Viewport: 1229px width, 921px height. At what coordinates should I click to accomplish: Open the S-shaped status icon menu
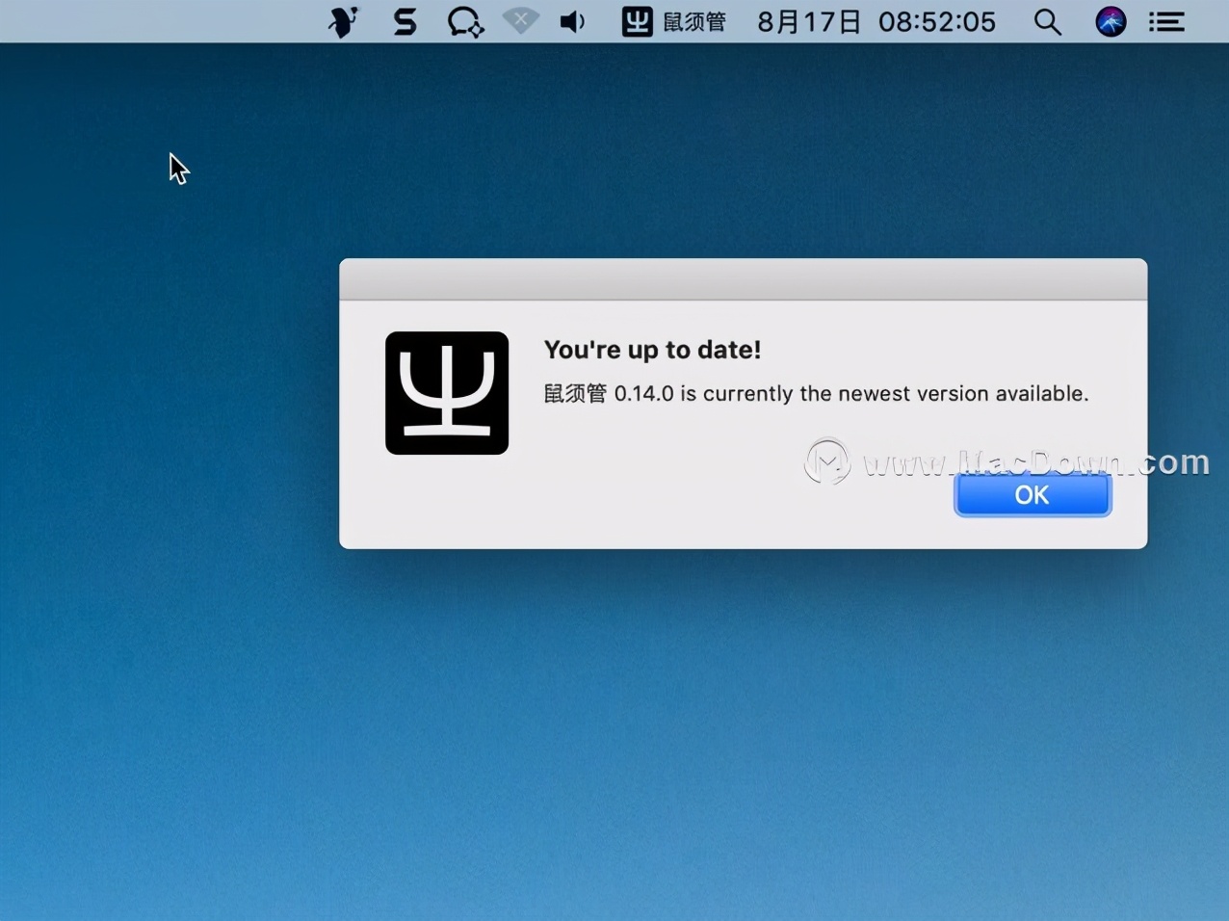click(405, 21)
